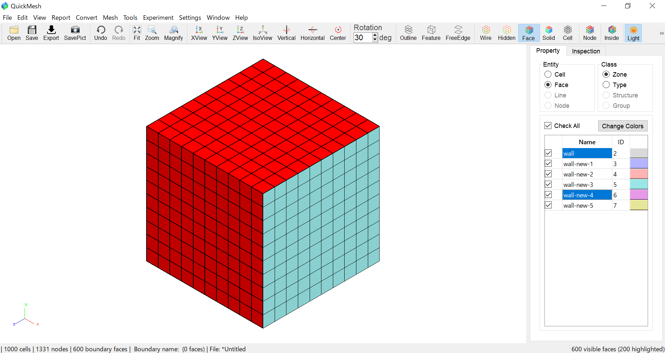Click the SavePict camera icon
Screen dimensions: 665x353
pyautogui.click(x=75, y=33)
